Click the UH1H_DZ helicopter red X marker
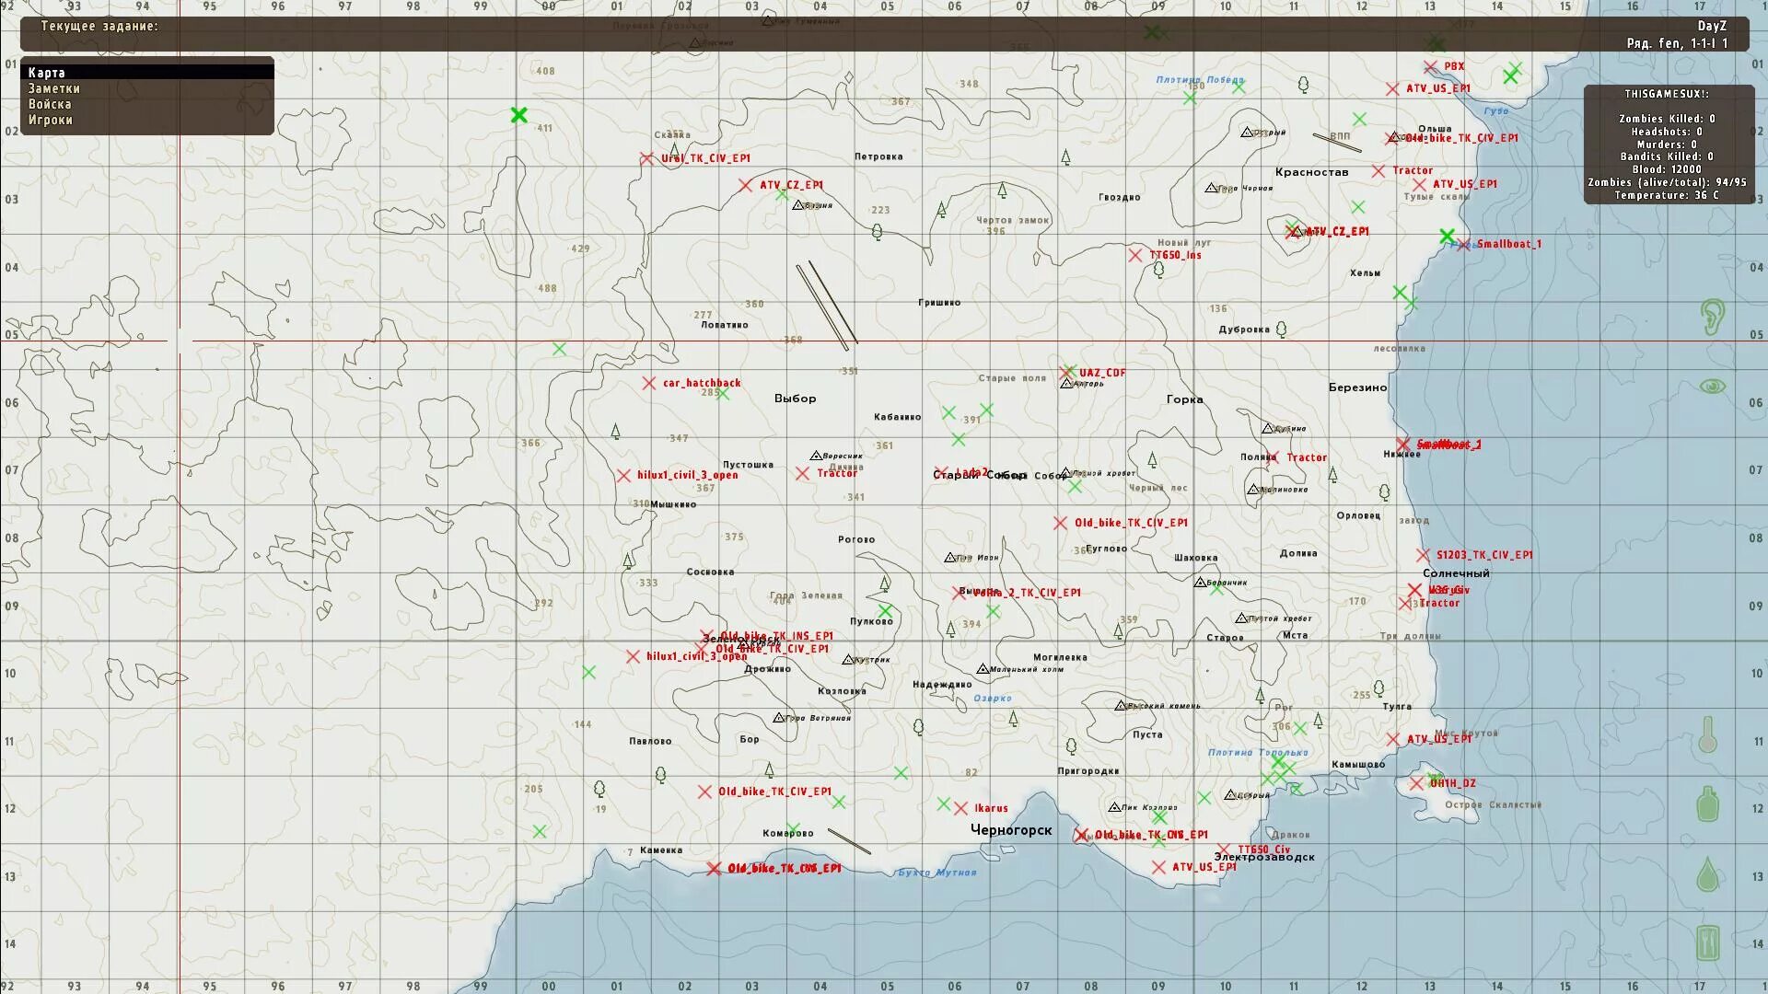This screenshot has height=994, width=1768. (x=1416, y=784)
